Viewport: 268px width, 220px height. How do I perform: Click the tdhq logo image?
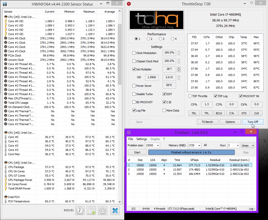[156, 20]
